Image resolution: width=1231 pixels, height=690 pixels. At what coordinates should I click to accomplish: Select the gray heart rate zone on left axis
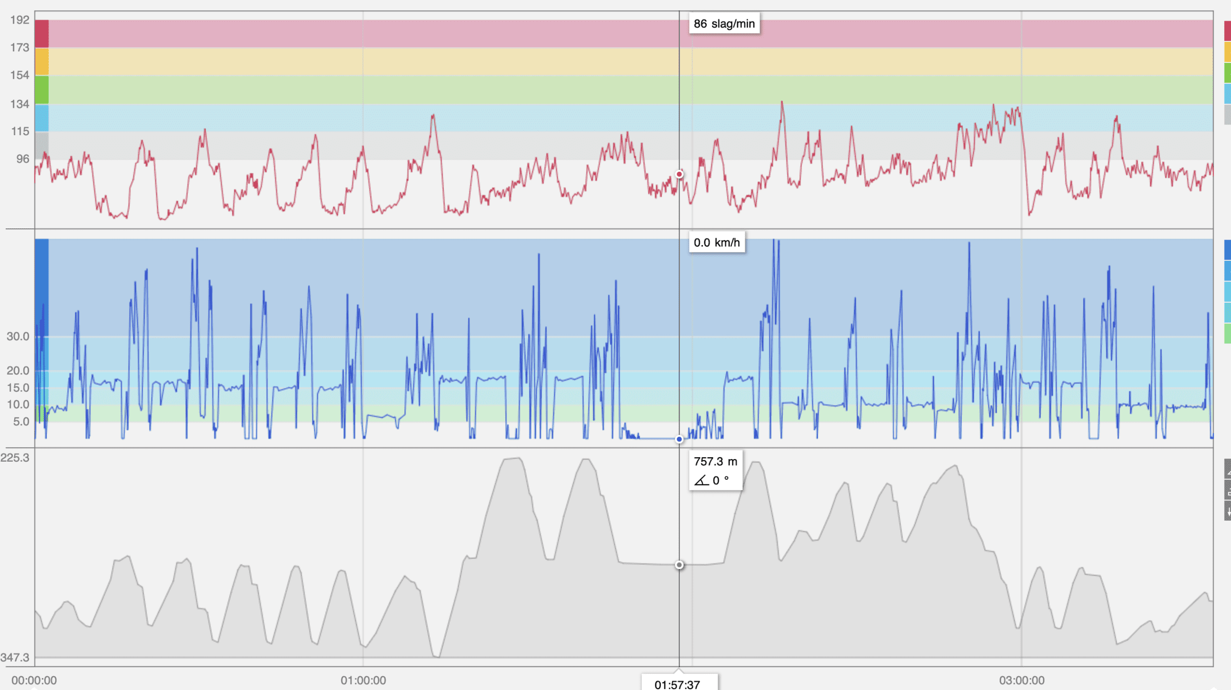tap(42, 145)
